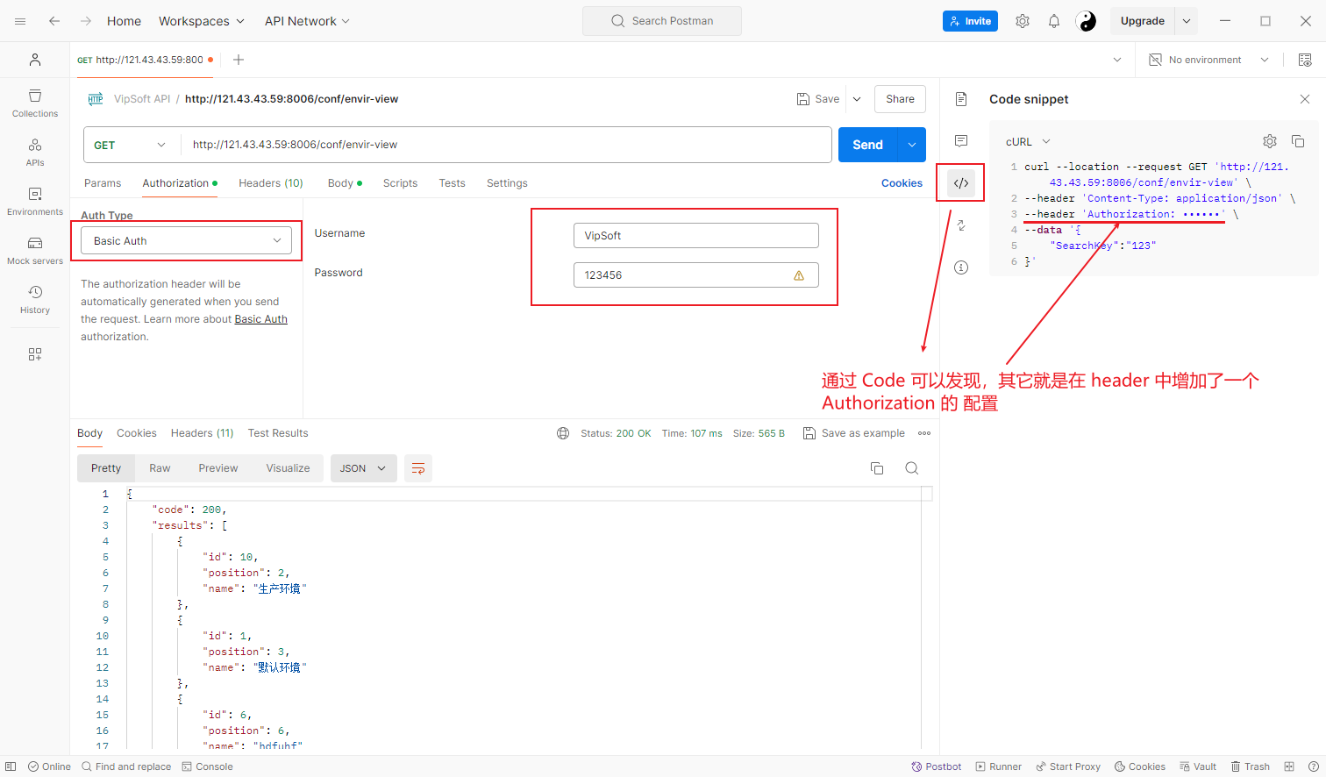Toggle response line wrapping
1326x777 pixels.
pyautogui.click(x=418, y=468)
